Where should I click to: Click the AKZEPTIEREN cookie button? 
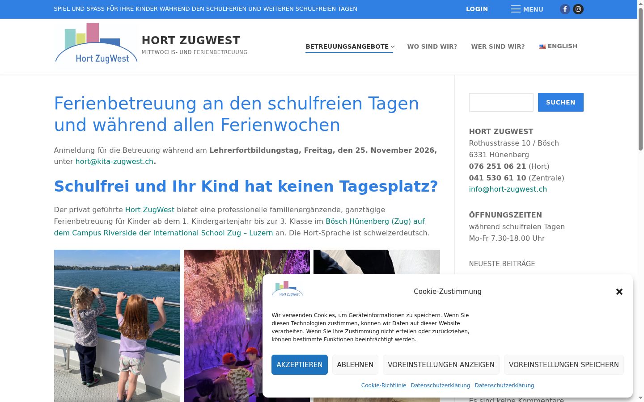pos(300,364)
